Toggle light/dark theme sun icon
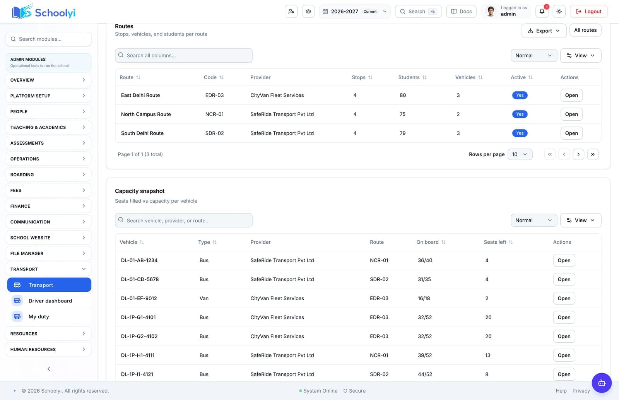Viewport: 619px width, 400px height. click(x=559, y=12)
